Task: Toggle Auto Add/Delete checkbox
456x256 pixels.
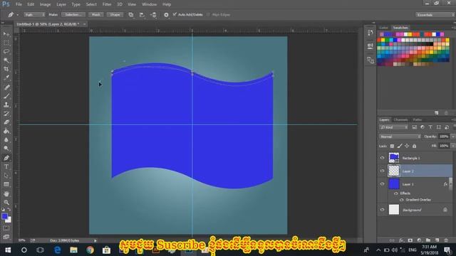Action: click(x=175, y=14)
